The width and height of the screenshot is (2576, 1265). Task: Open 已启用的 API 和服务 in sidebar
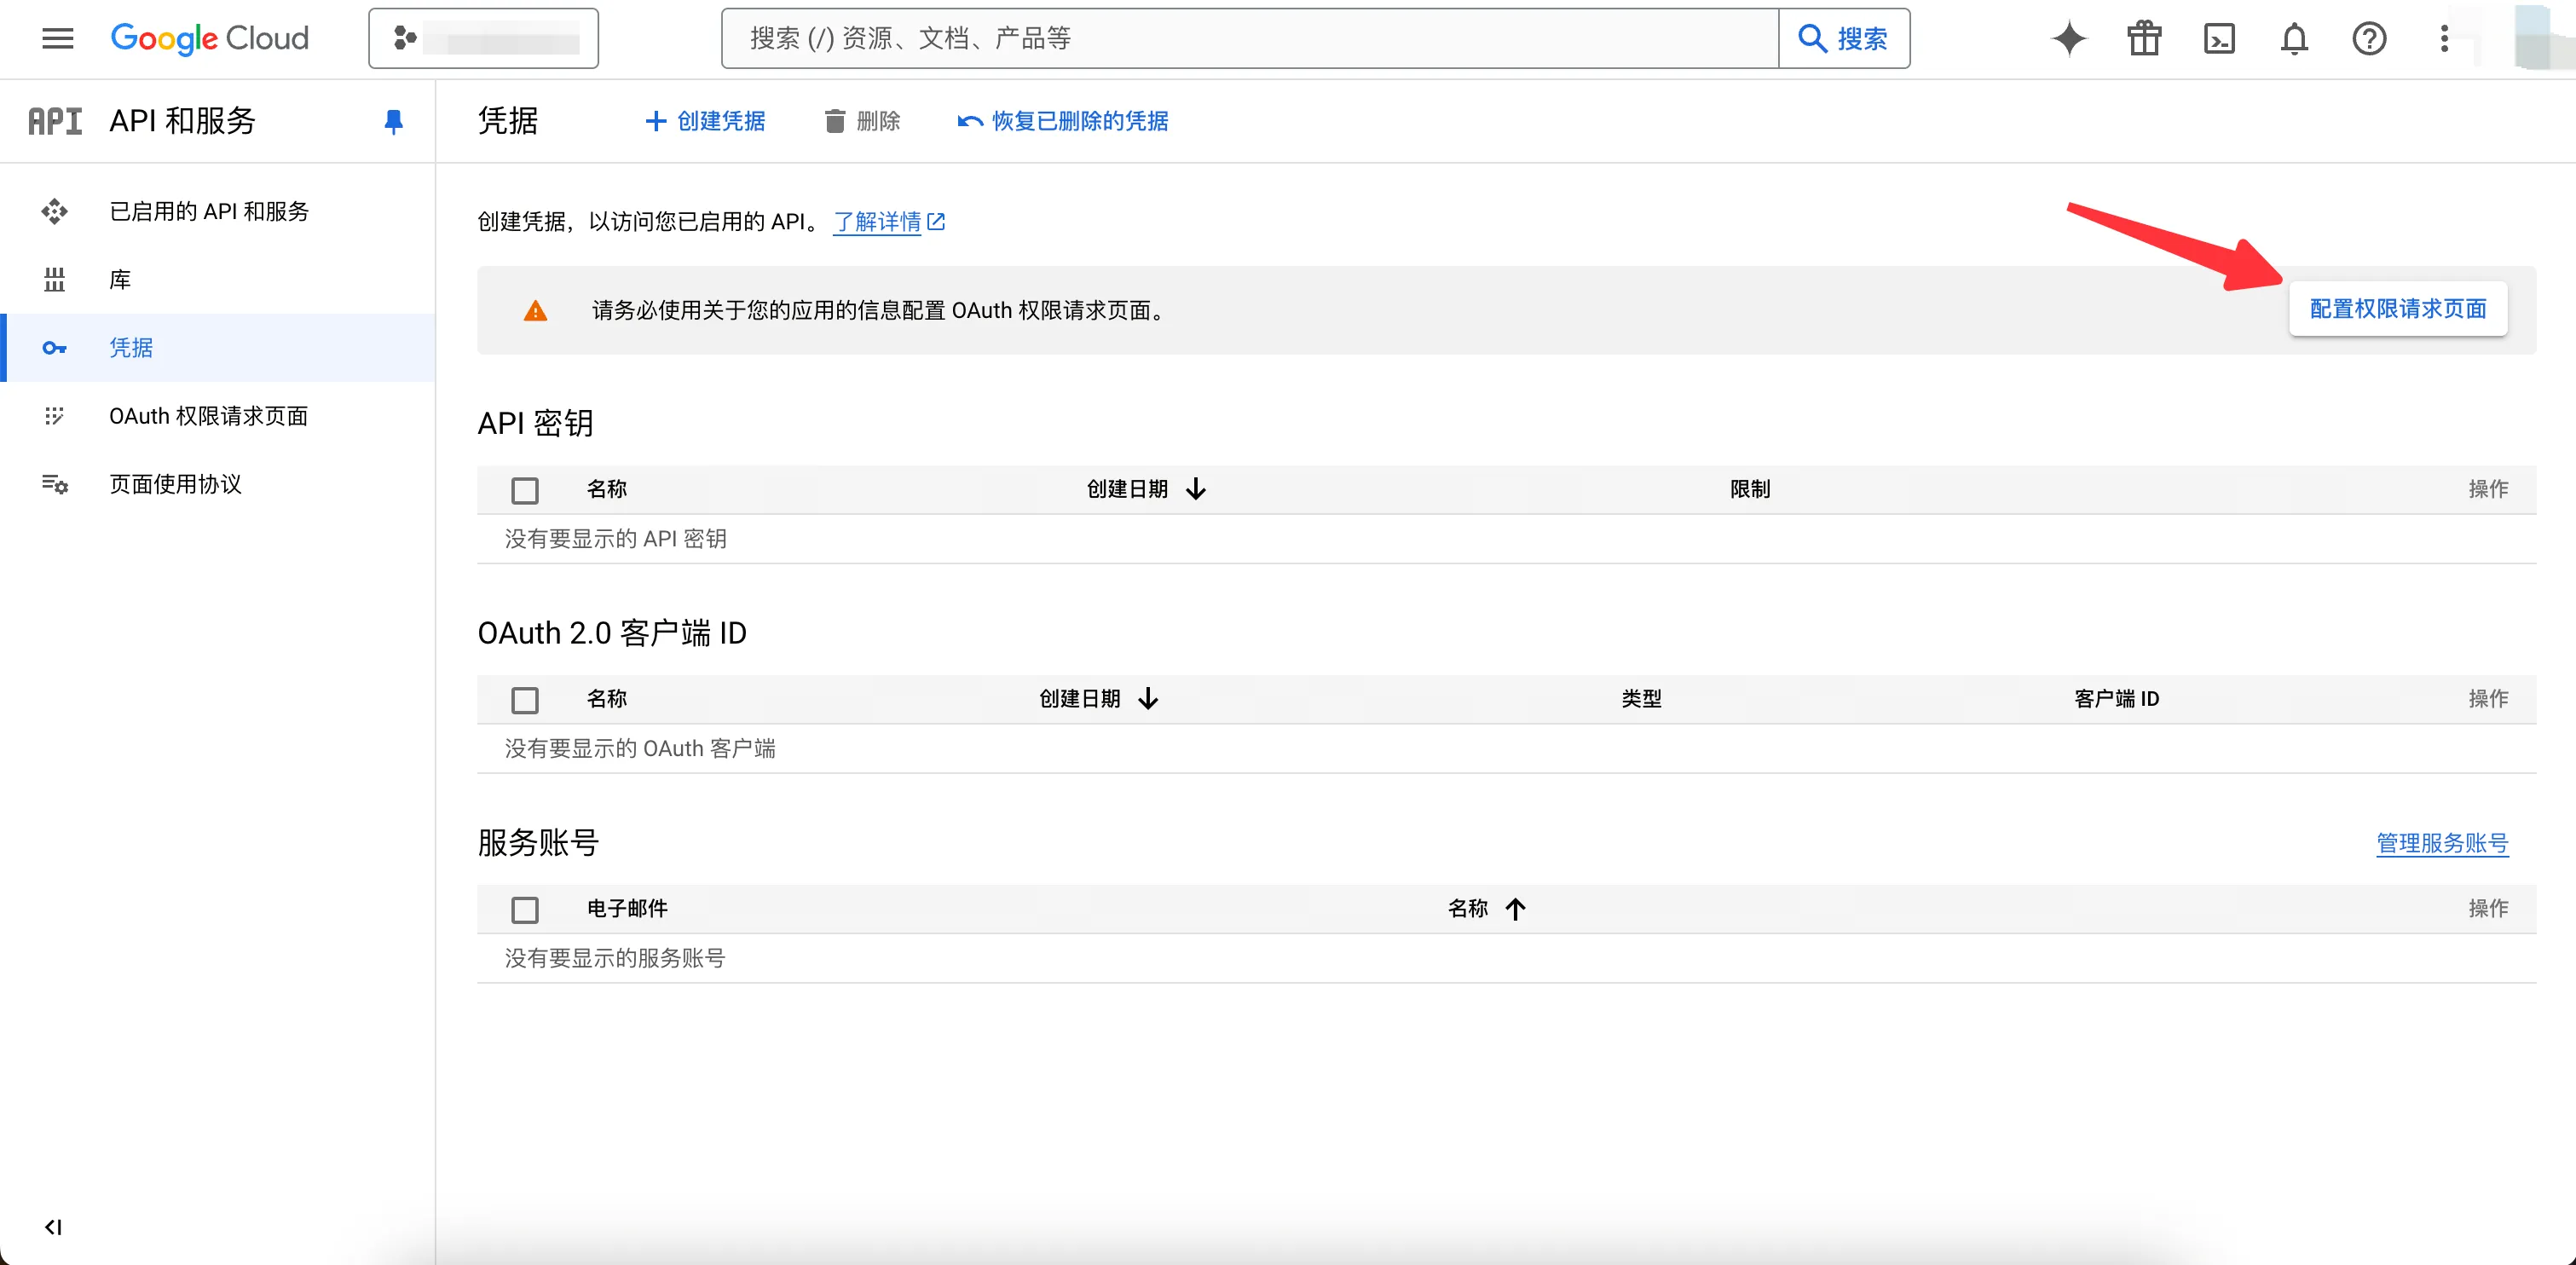(218, 211)
